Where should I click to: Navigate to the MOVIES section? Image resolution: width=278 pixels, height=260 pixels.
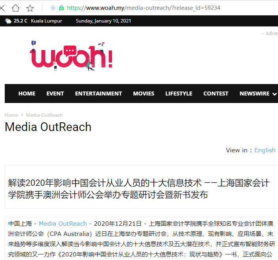point(144,94)
